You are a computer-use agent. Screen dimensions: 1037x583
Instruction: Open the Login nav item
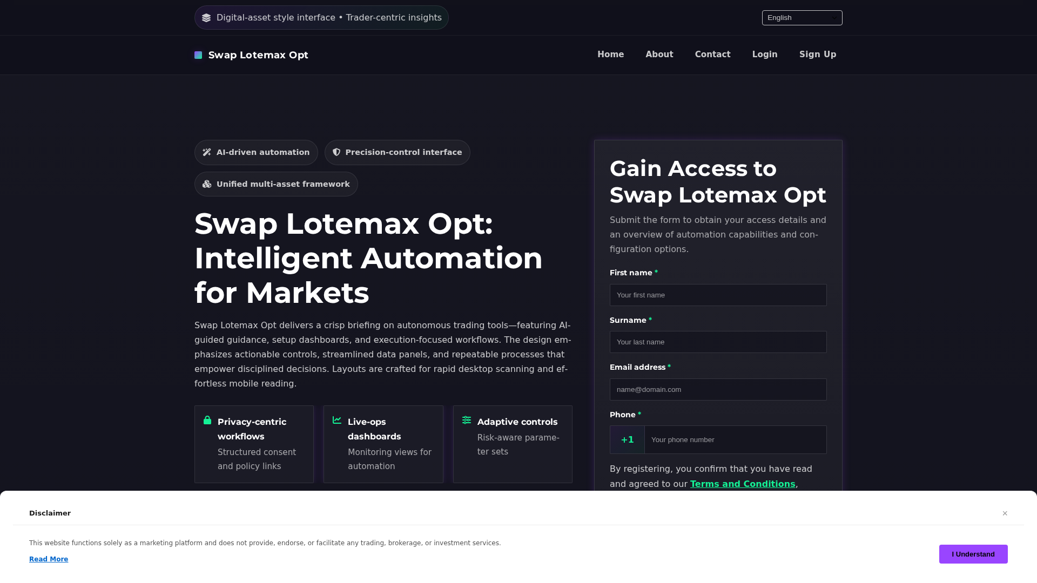tap(765, 55)
